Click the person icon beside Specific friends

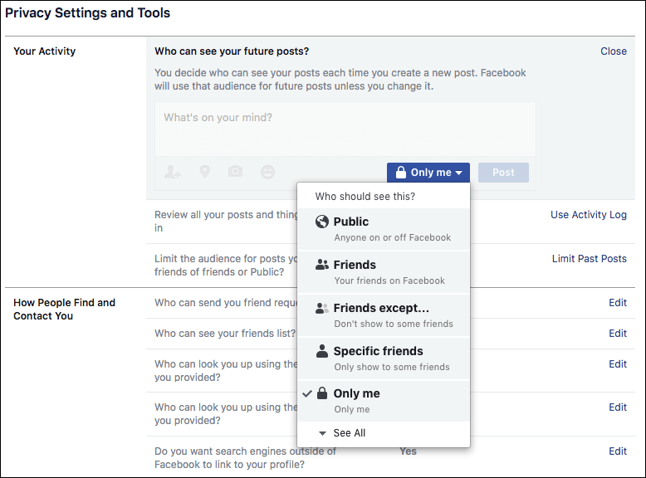[322, 351]
